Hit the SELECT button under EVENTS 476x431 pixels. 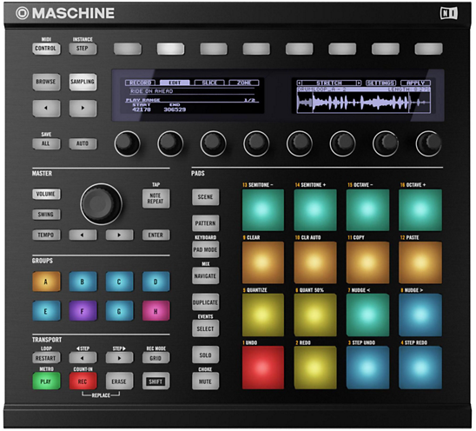pyautogui.click(x=205, y=329)
